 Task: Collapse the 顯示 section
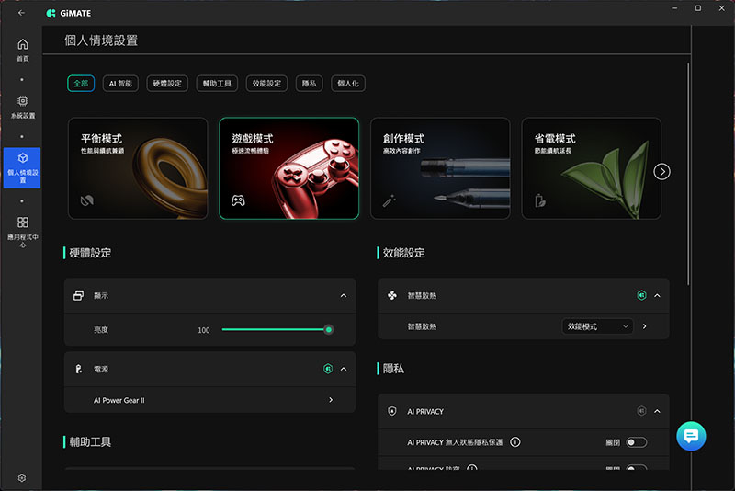[343, 296]
